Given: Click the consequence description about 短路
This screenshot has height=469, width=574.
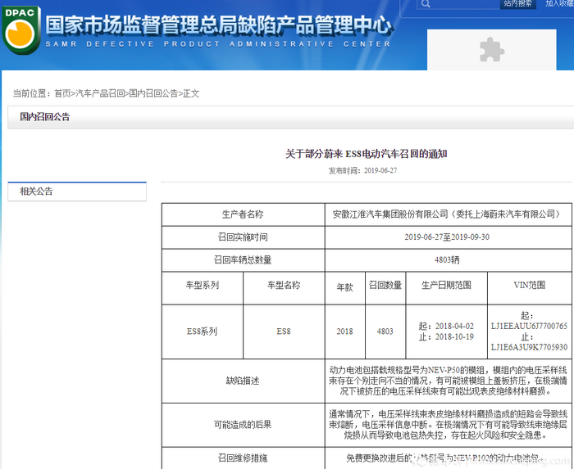Looking at the screenshot, I should [x=448, y=425].
